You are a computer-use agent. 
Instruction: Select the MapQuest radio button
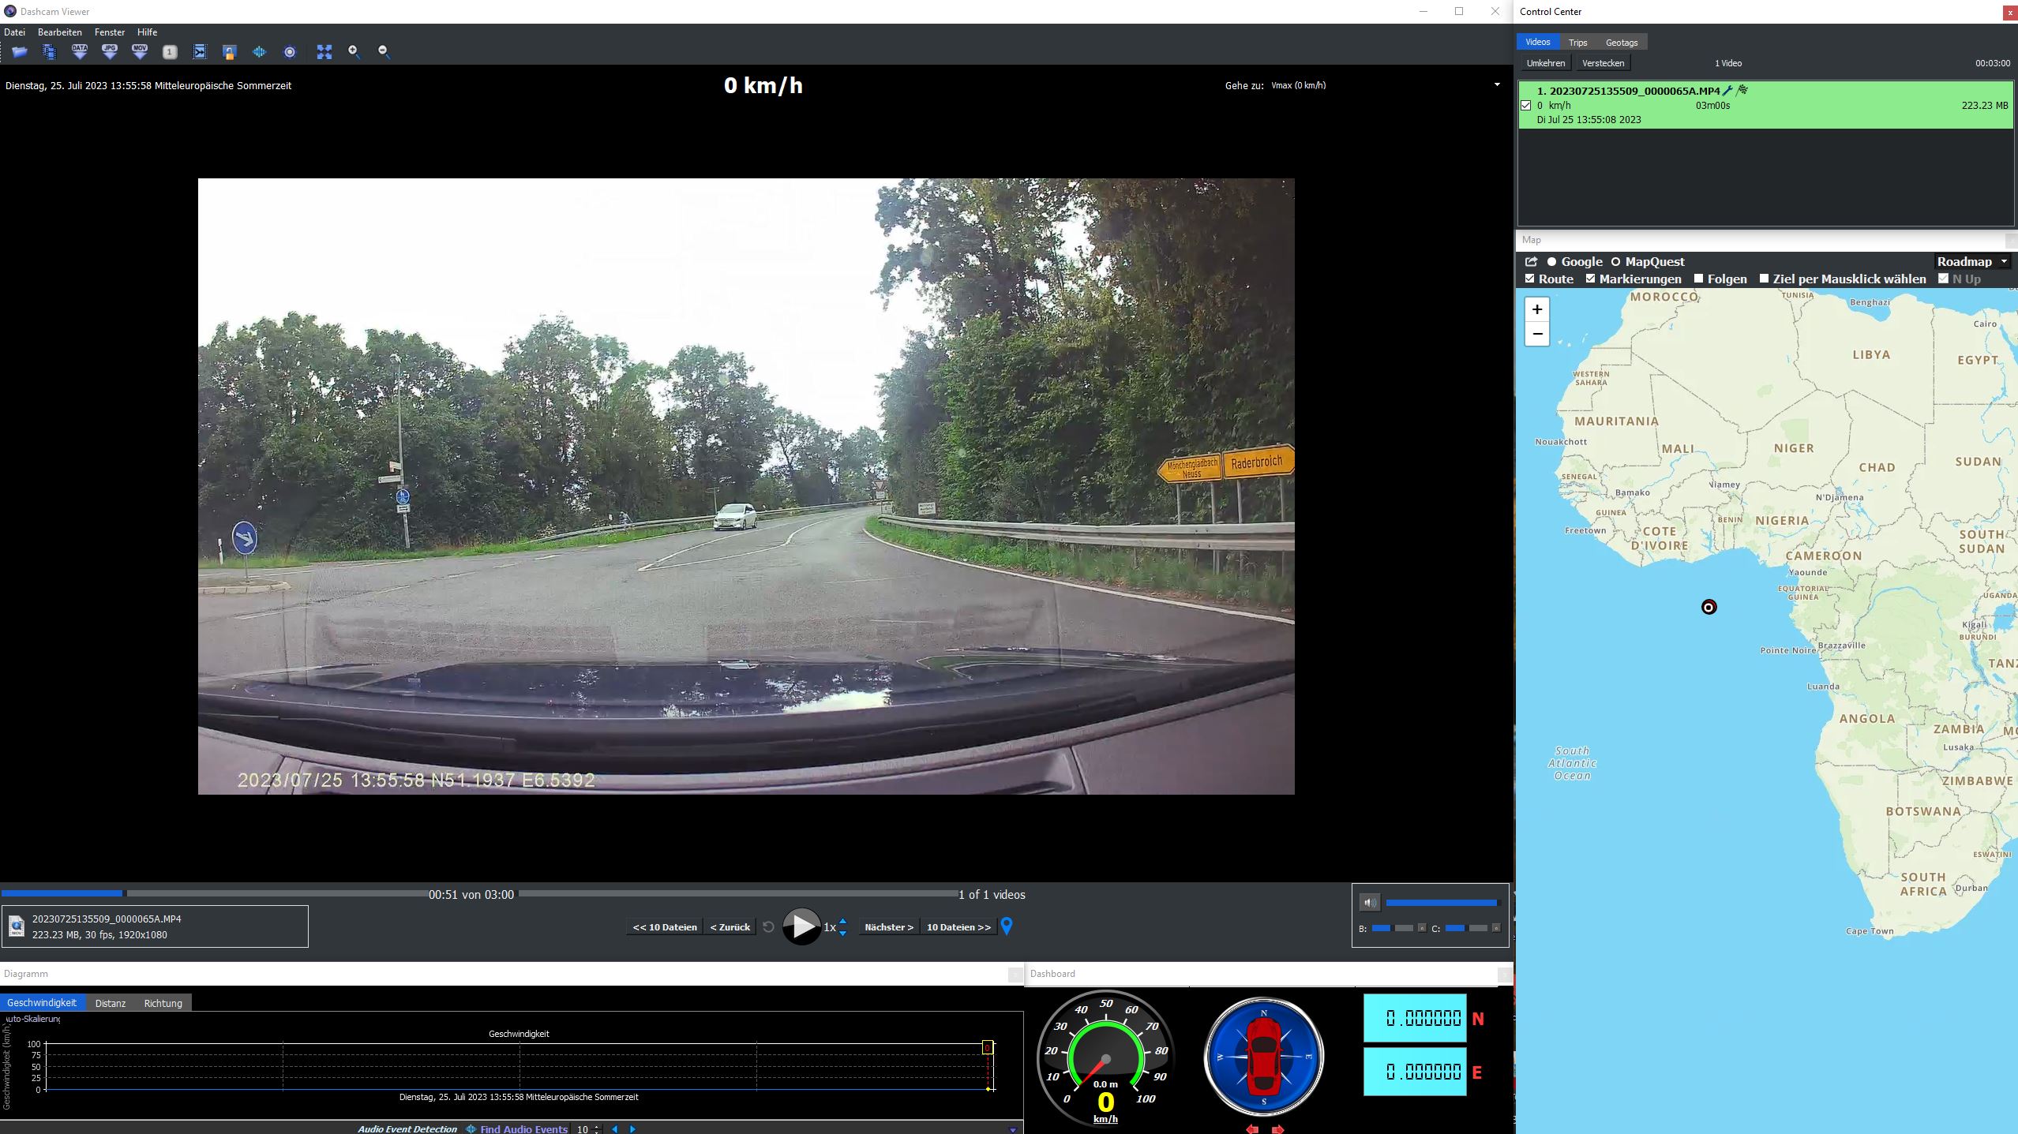click(x=1615, y=262)
